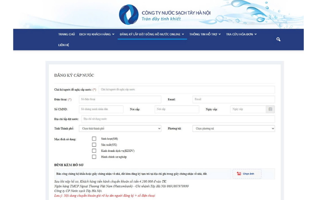The height and width of the screenshot is (200, 324).
Task: Open the calendar icon for Ngày cấp
Action: click(270, 109)
